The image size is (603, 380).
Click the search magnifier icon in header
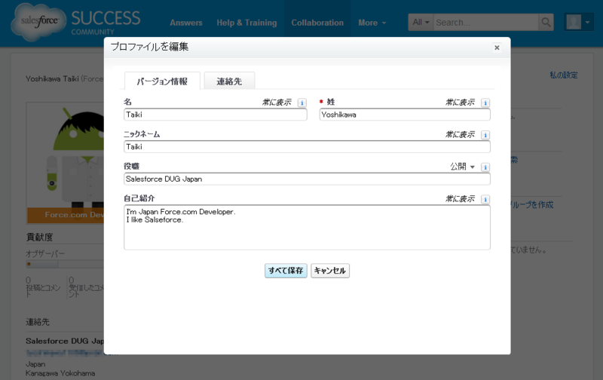tap(546, 23)
